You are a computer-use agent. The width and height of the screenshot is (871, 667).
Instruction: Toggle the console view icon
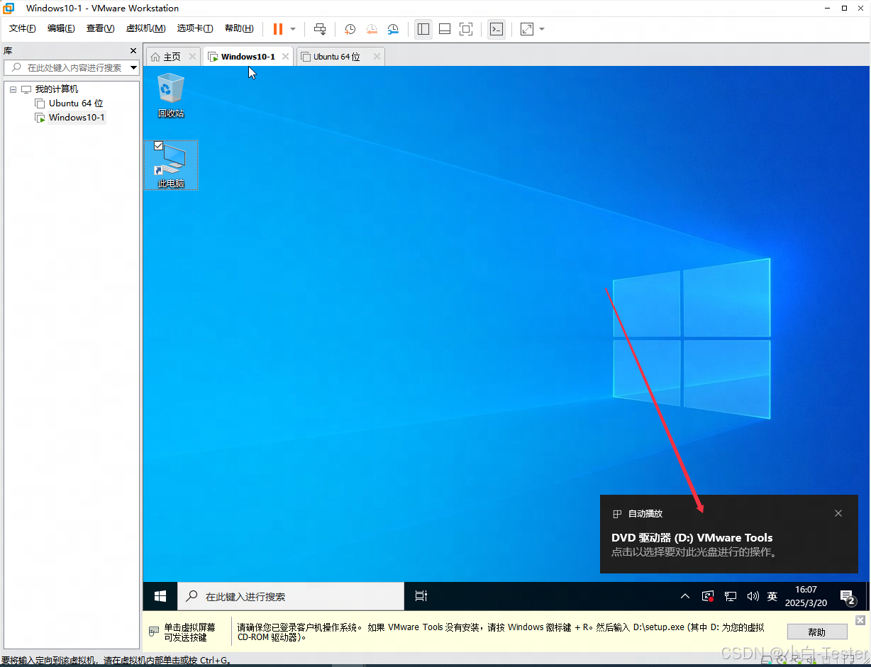point(496,29)
